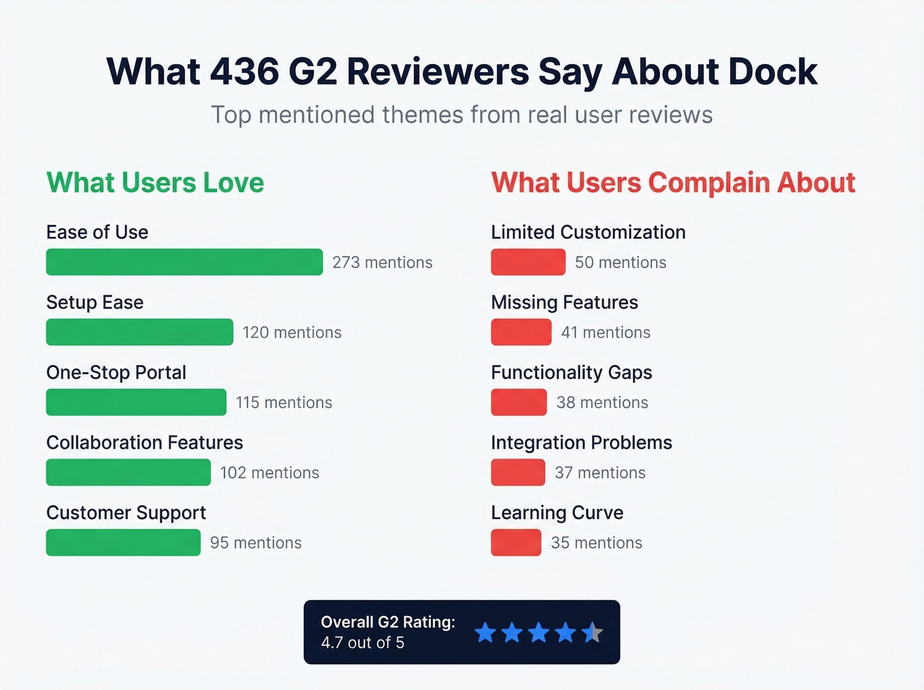Screen dimensions: 924x690
Task: Click the fourth blue star
Action: 566,633
